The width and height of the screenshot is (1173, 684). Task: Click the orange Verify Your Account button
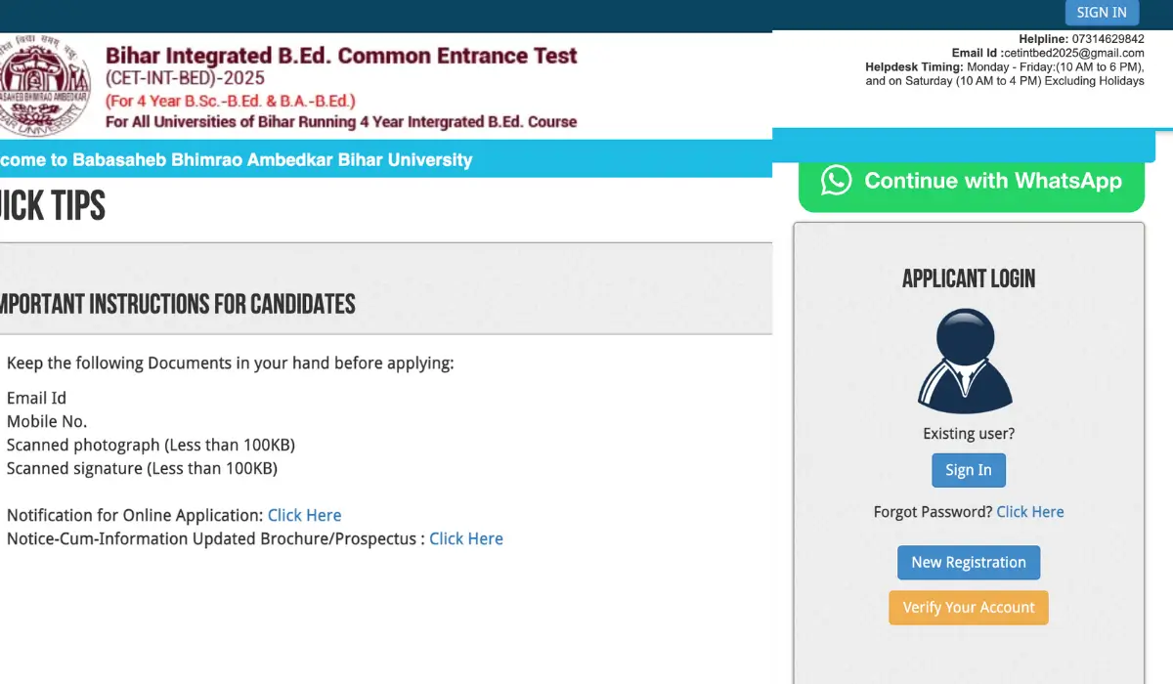pyautogui.click(x=968, y=608)
